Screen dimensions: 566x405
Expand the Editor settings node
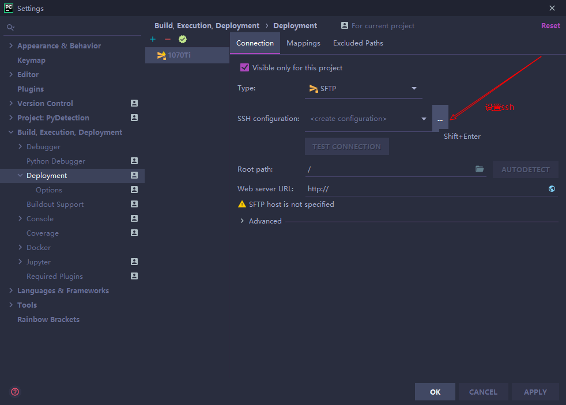[11, 74]
